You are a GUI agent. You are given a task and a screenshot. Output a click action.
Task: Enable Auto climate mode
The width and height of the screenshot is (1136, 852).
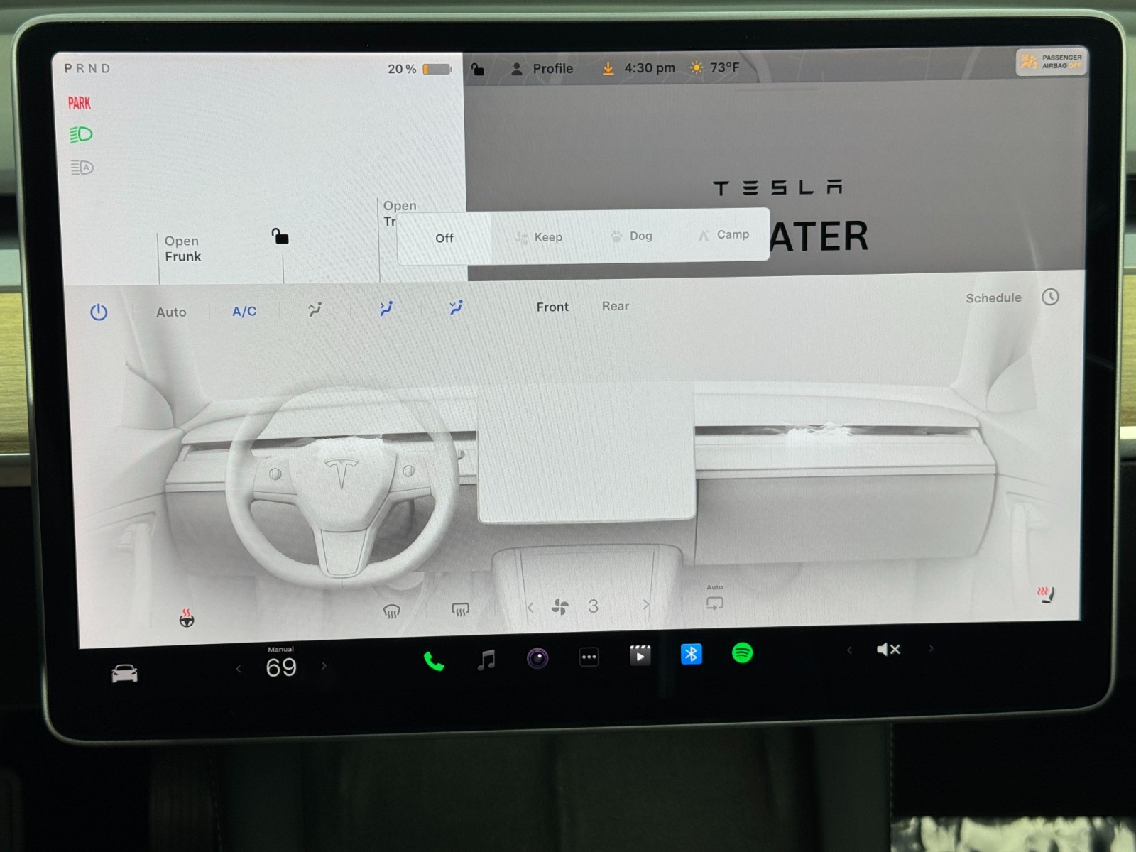[171, 312]
